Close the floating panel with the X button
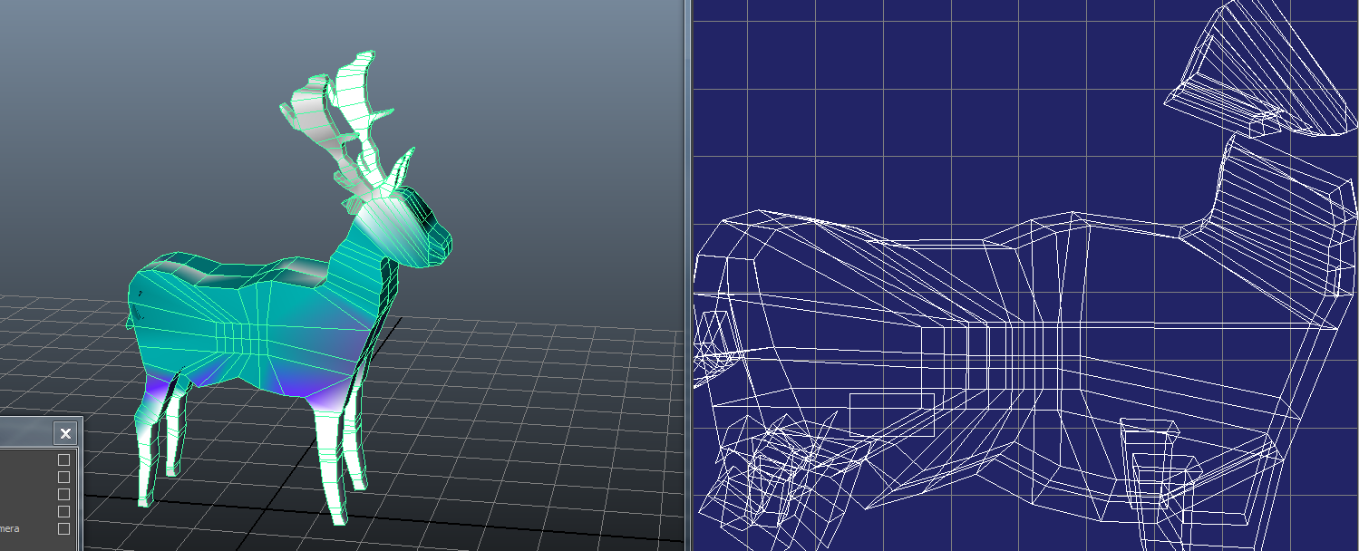 coord(65,434)
